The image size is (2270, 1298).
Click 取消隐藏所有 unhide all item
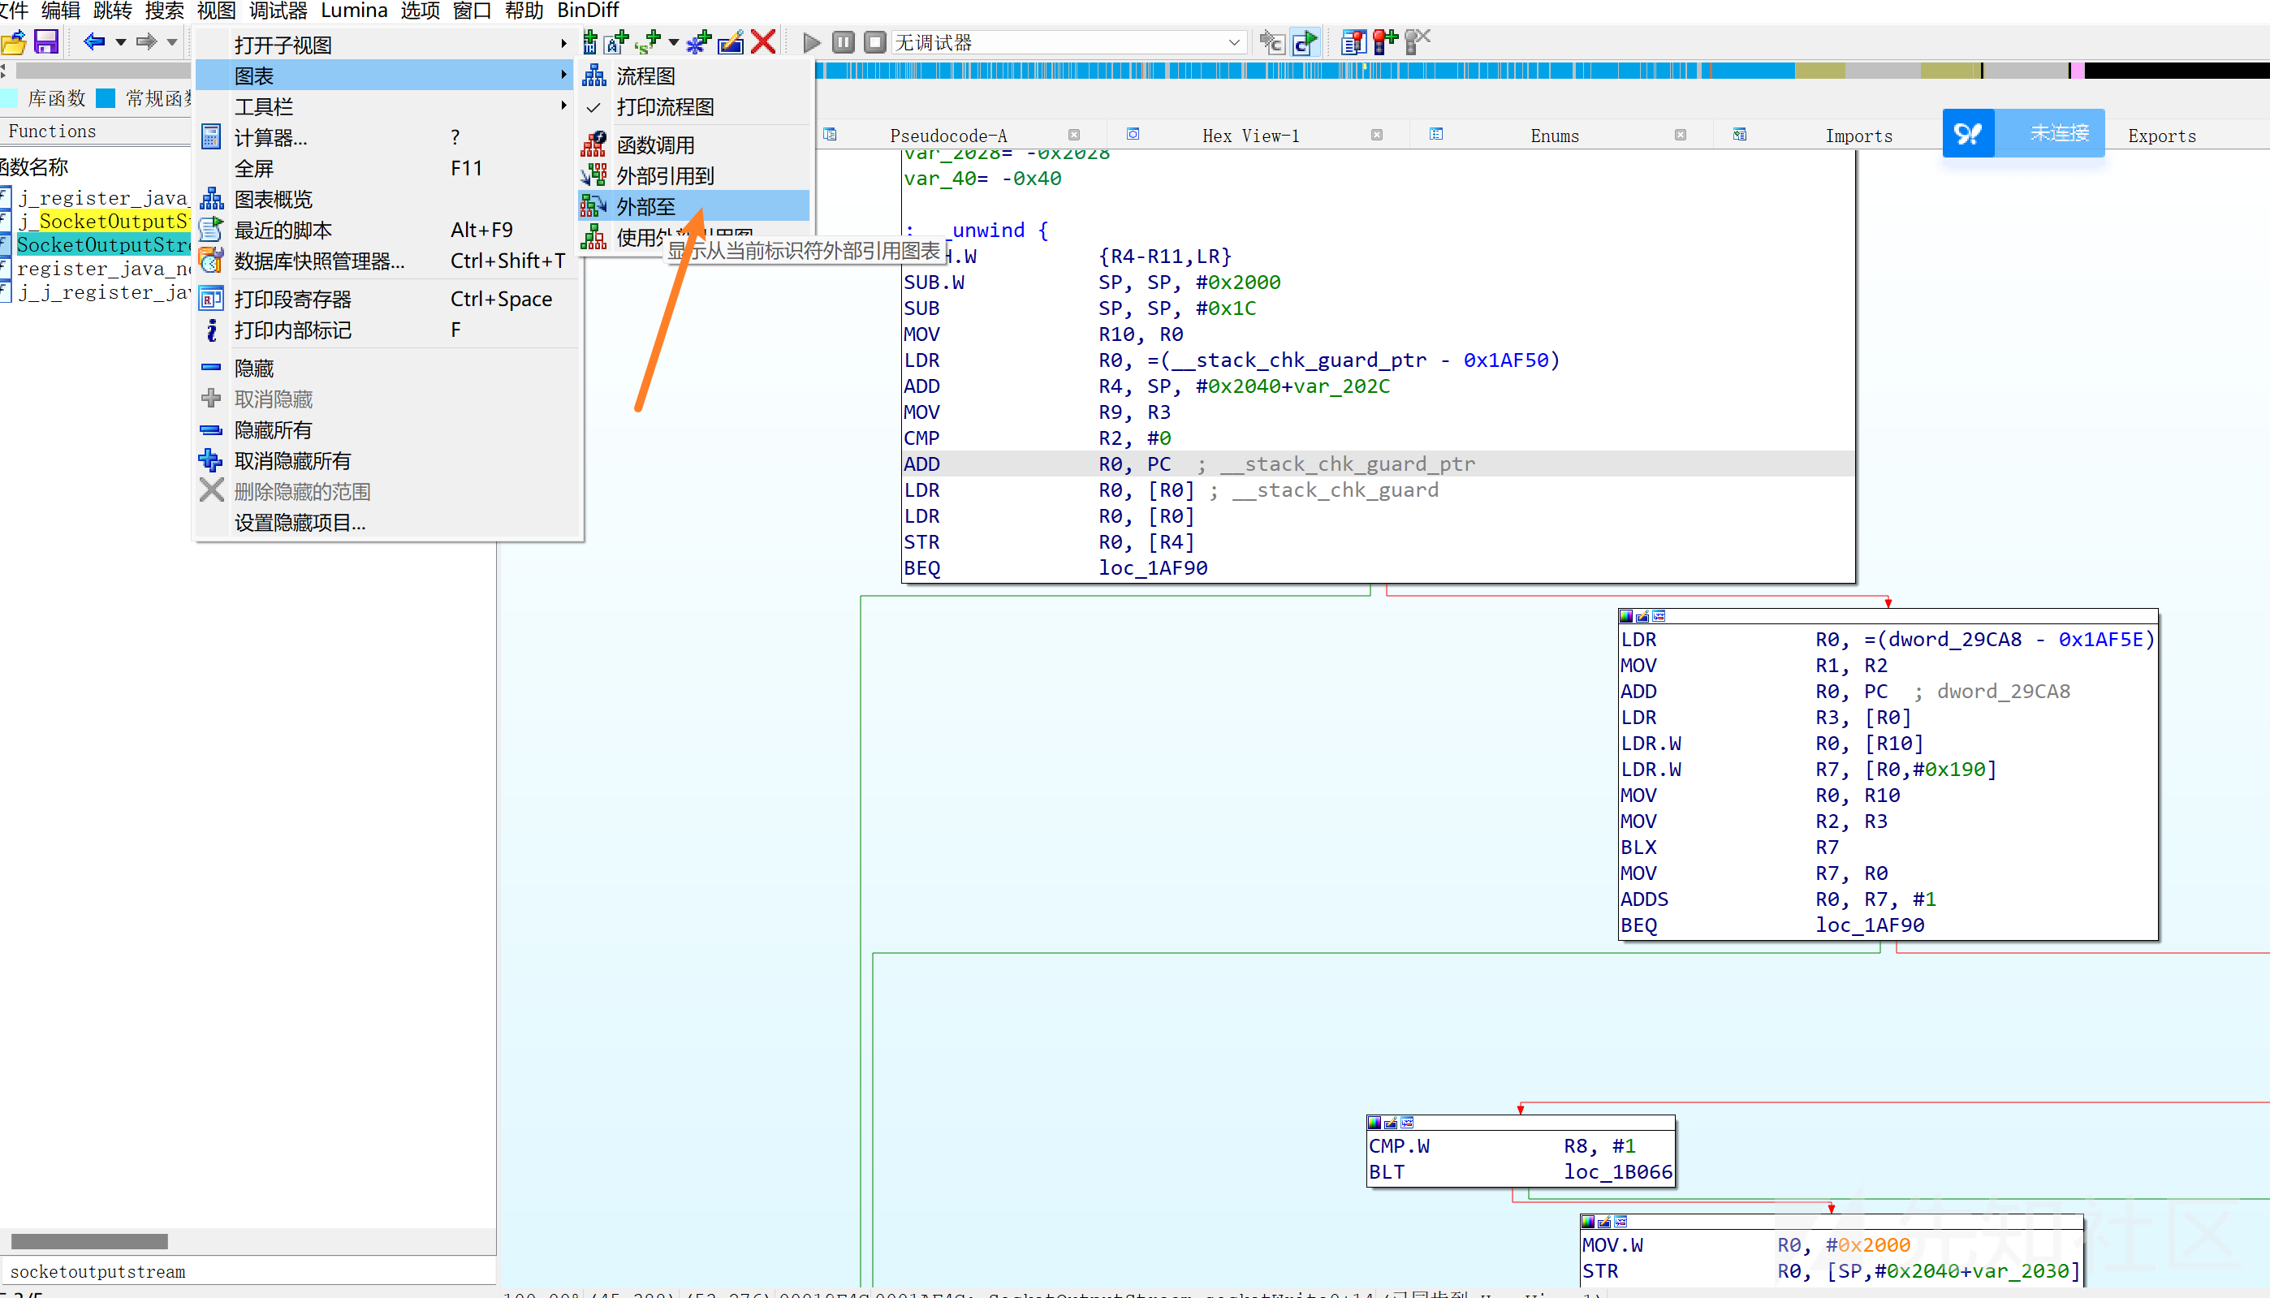pyautogui.click(x=384, y=461)
